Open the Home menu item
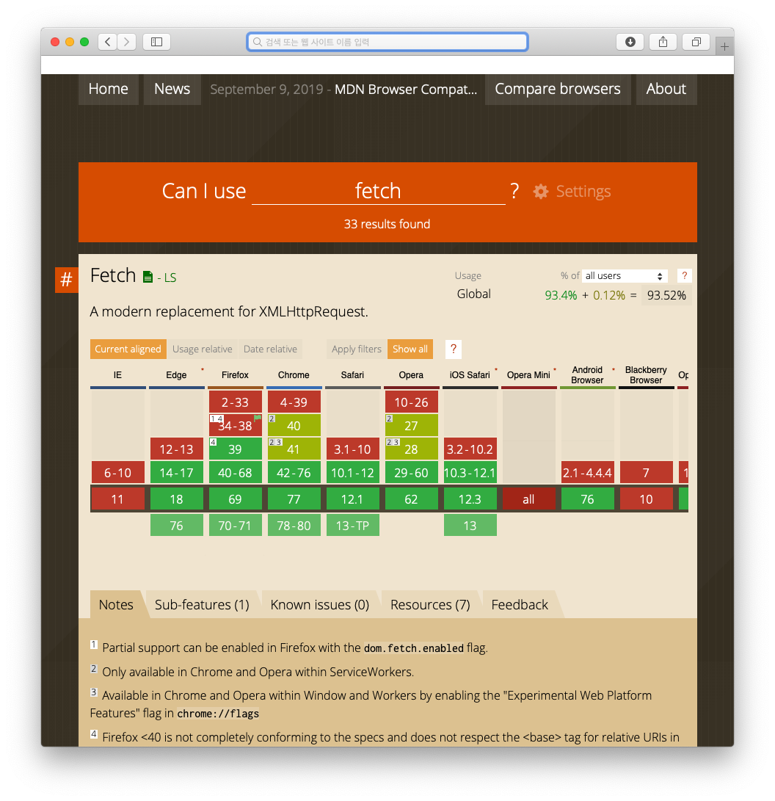The image size is (775, 801). pyautogui.click(x=108, y=89)
